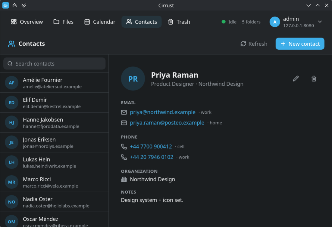Viewport: 332px width, 227px height.
Task: Click the ED avatar for Elif Demir
Action: click(12, 103)
